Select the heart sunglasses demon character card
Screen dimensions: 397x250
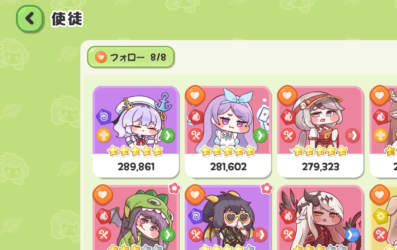click(228, 218)
